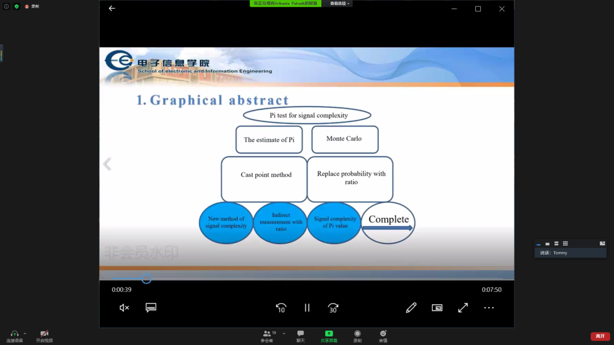
Task: Click the green screen sharing banner
Action: tap(285, 3)
